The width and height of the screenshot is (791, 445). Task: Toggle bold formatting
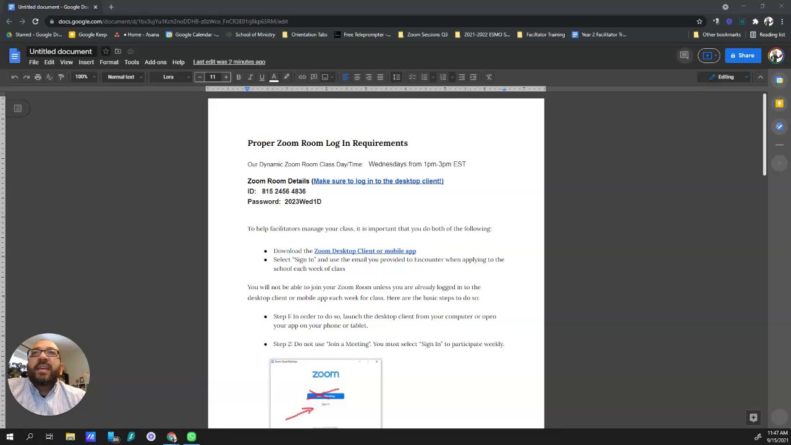click(239, 77)
